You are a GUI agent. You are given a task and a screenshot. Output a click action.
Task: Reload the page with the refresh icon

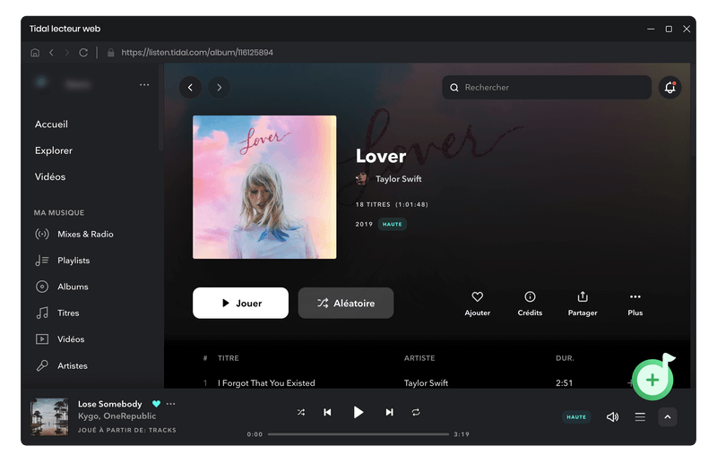pyautogui.click(x=83, y=53)
